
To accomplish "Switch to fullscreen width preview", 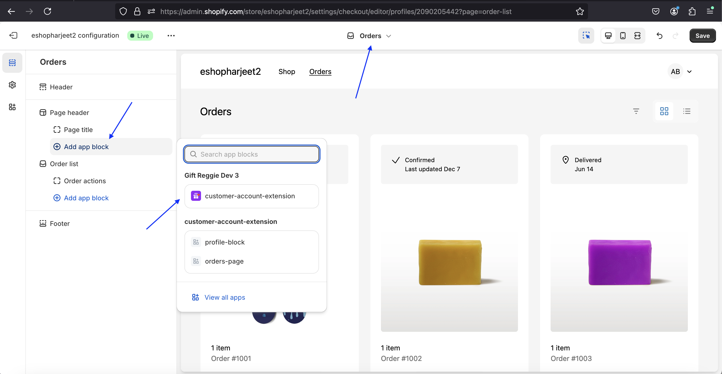I will [x=637, y=36].
